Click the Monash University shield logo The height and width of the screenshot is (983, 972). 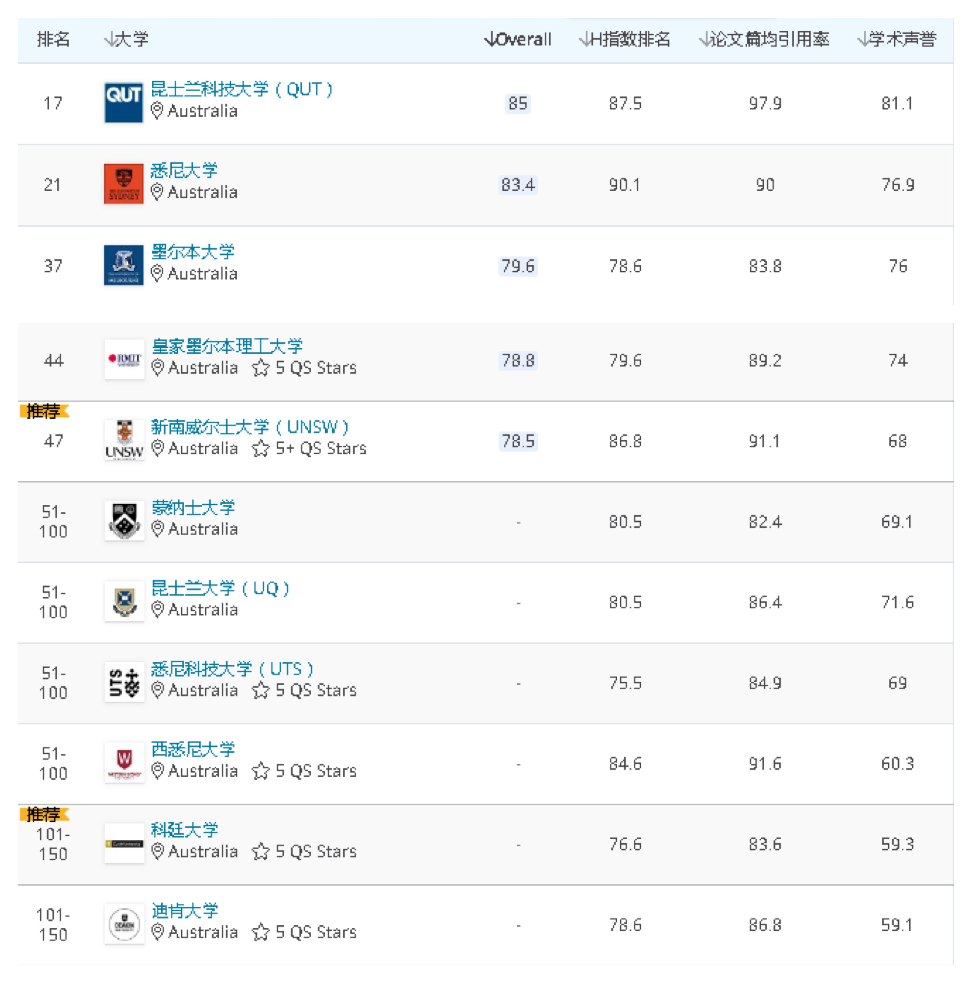pos(124,520)
